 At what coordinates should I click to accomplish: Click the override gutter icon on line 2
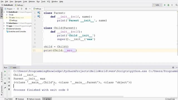pos(39,16)
